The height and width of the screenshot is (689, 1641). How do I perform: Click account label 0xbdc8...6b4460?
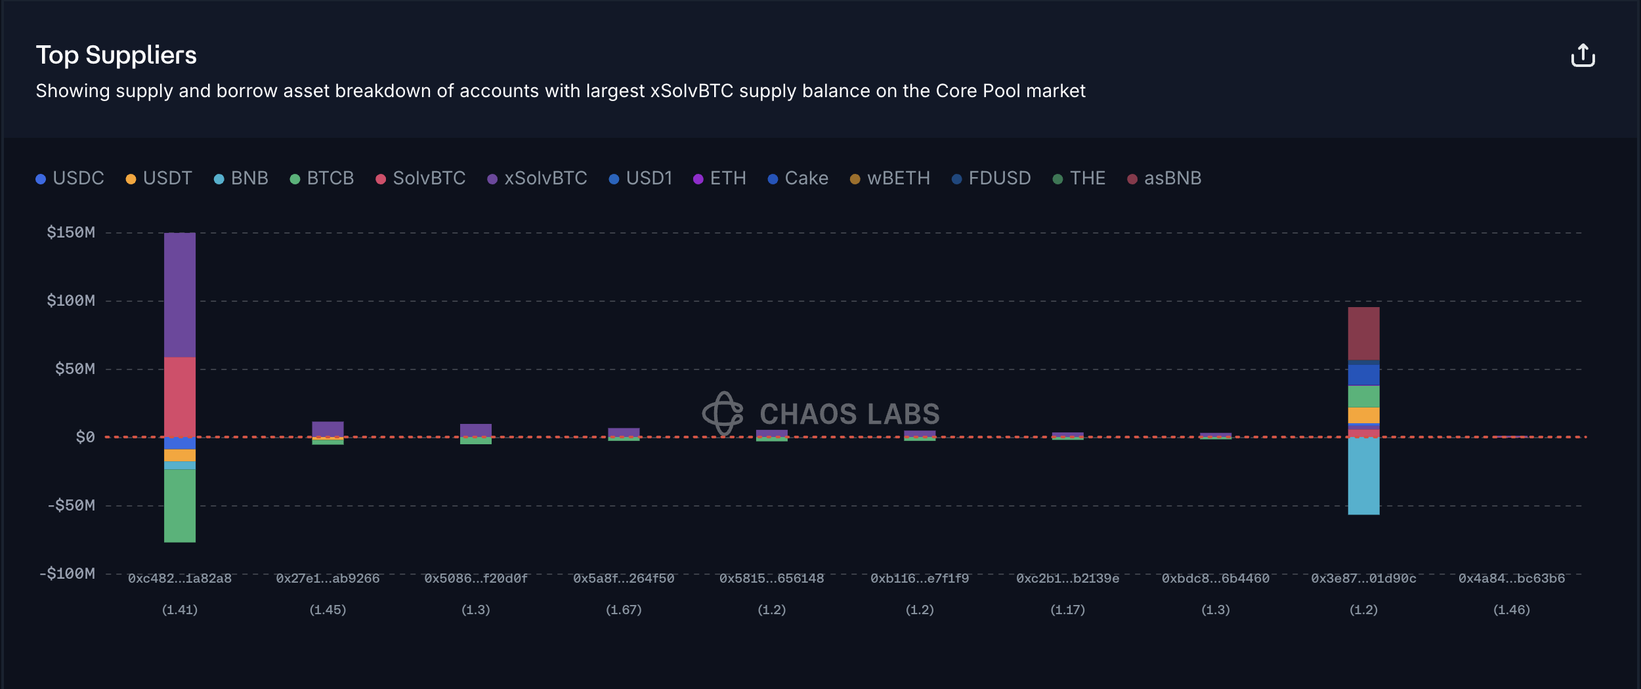[1216, 578]
